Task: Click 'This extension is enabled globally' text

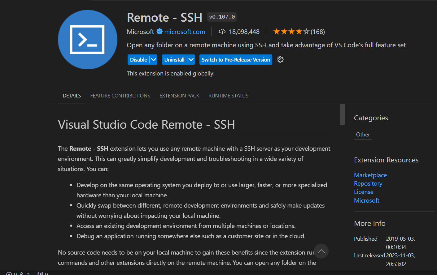Action: point(171,73)
